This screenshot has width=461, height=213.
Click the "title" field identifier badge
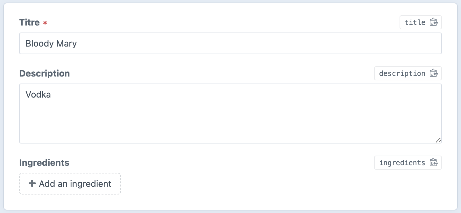421,22
